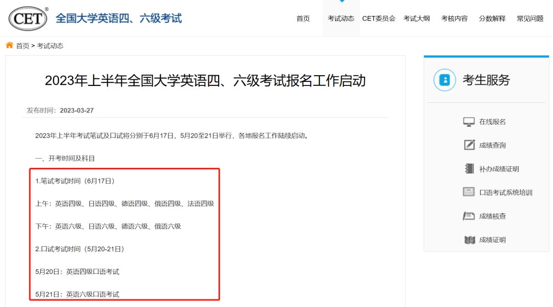
Task: Click the CET logo icon
Action: [27, 17]
